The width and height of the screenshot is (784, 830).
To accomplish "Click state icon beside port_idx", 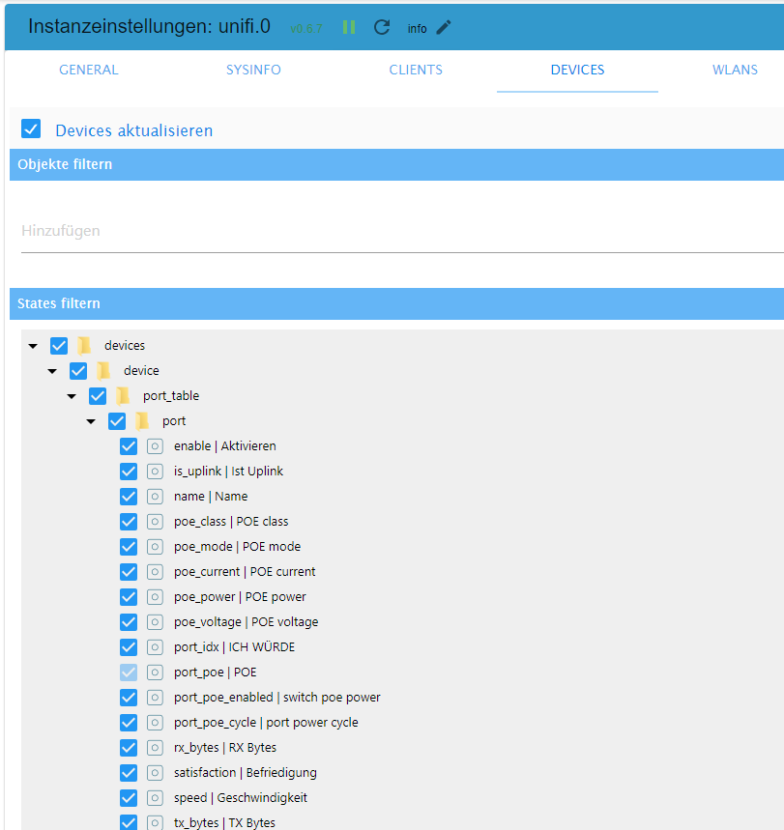I will point(155,647).
